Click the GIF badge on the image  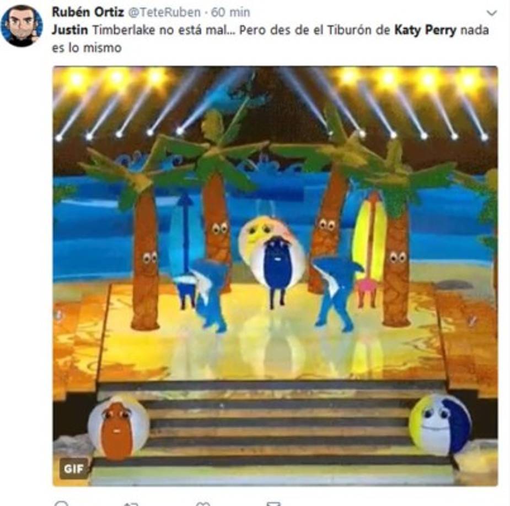pos(74,469)
